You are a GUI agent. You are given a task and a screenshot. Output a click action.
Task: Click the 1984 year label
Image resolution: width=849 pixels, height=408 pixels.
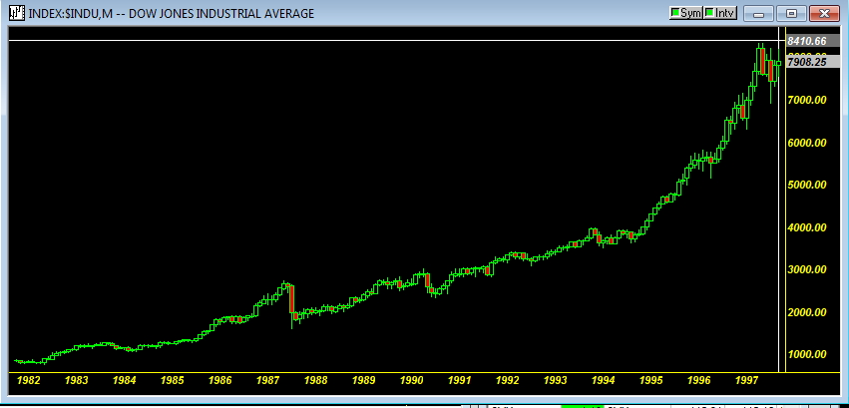click(x=124, y=380)
